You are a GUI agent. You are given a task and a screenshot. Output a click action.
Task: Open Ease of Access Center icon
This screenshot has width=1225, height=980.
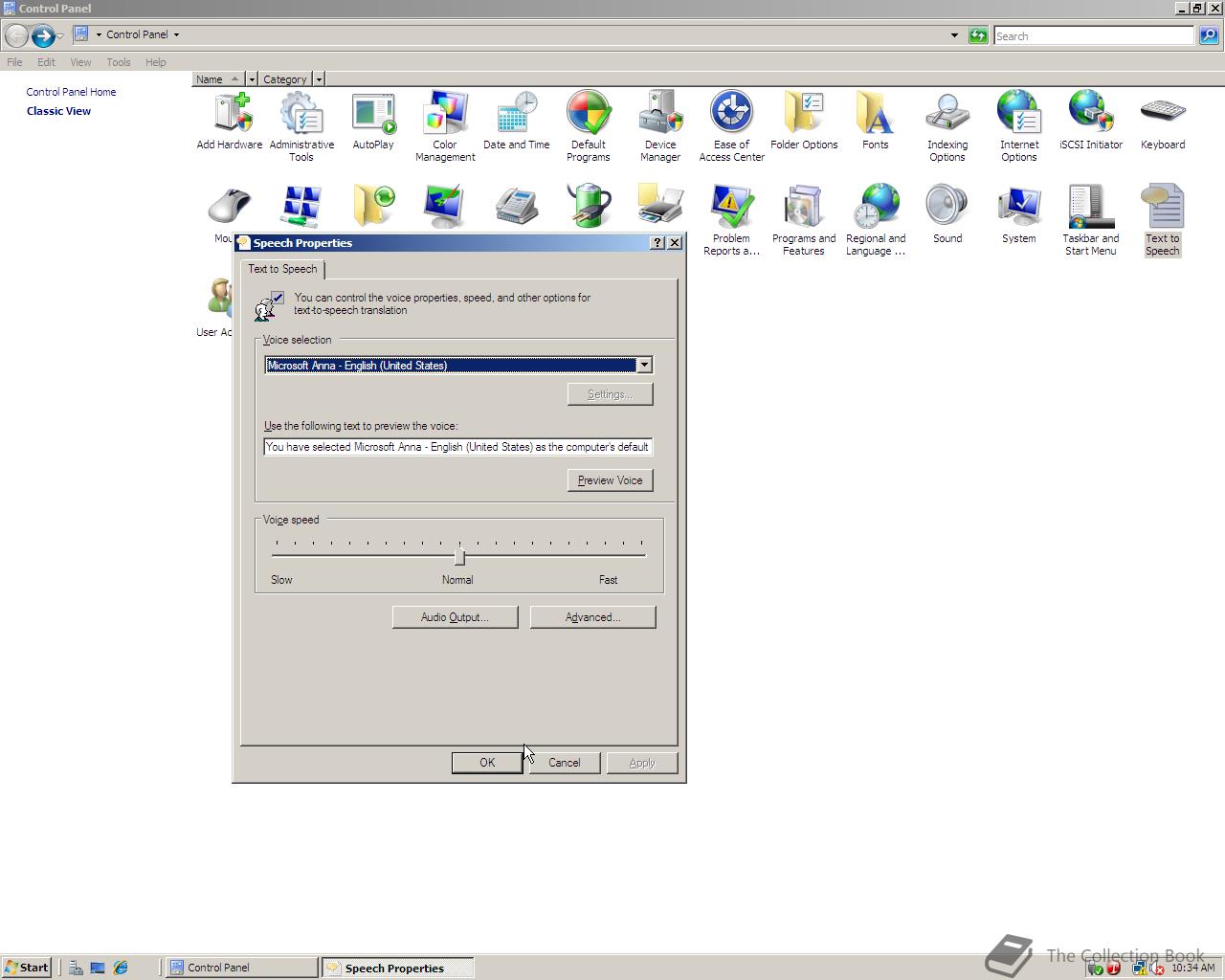(732, 127)
